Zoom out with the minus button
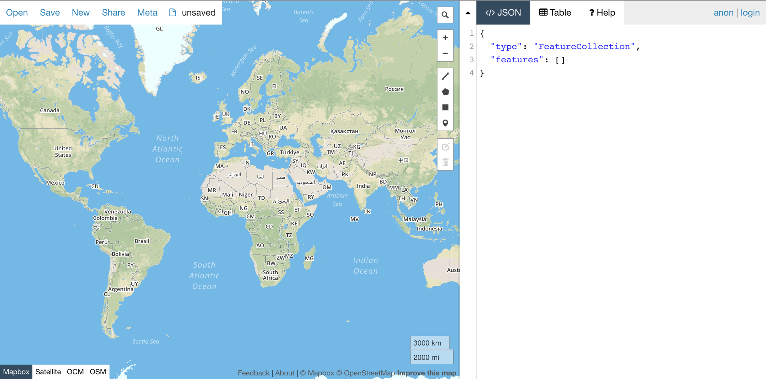766x379 pixels. point(445,53)
